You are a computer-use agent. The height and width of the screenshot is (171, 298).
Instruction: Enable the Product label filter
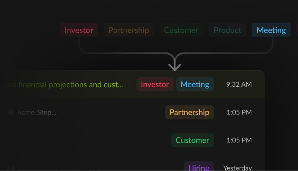click(x=227, y=30)
